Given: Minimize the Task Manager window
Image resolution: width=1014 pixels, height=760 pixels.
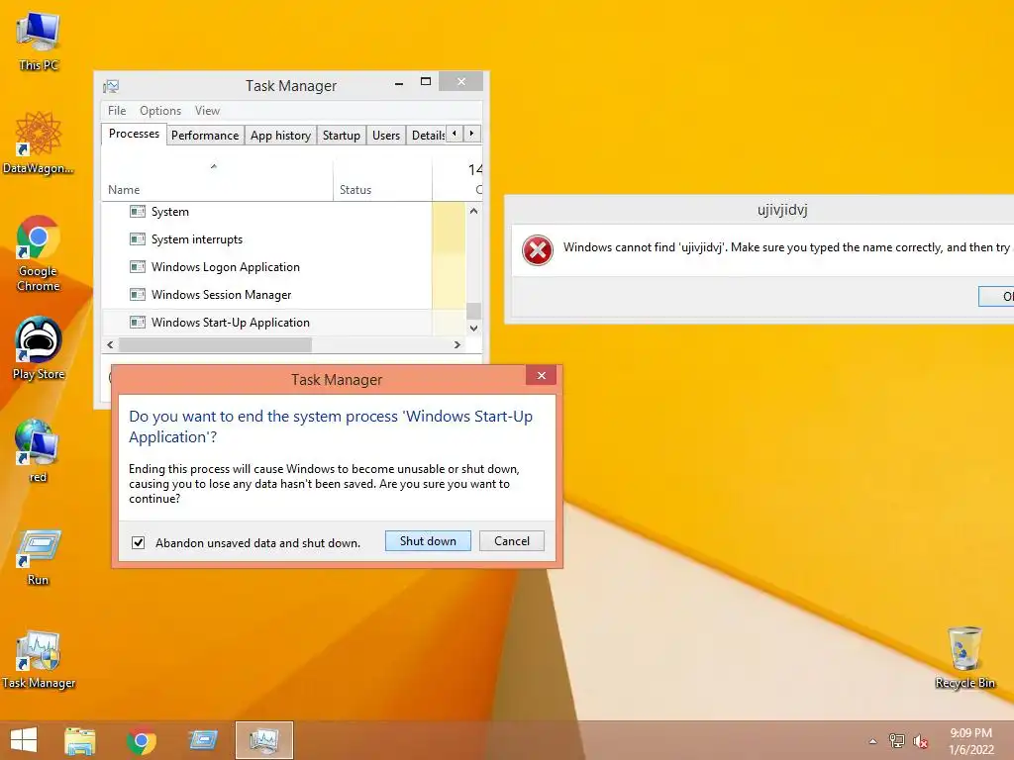Looking at the screenshot, I should point(399,83).
